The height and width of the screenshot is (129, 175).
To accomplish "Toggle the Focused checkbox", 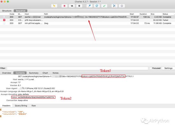I will [x=151, y=68].
